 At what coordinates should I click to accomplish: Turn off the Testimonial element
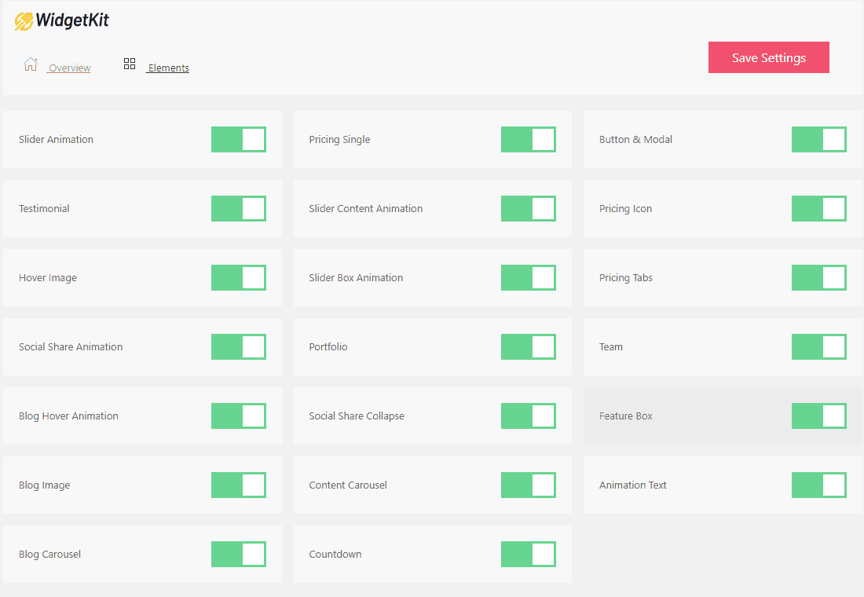239,209
